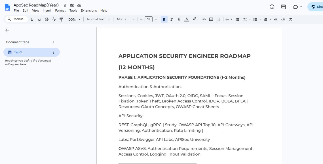The height and width of the screenshot is (164, 323).
Task: Open the Tools menu
Action: click(73, 10)
